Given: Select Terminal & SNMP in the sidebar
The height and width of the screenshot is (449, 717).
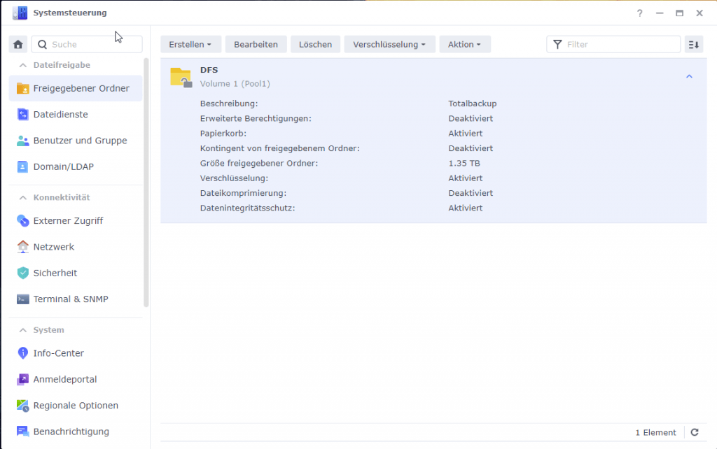Looking at the screenshot, I should 24,299.
